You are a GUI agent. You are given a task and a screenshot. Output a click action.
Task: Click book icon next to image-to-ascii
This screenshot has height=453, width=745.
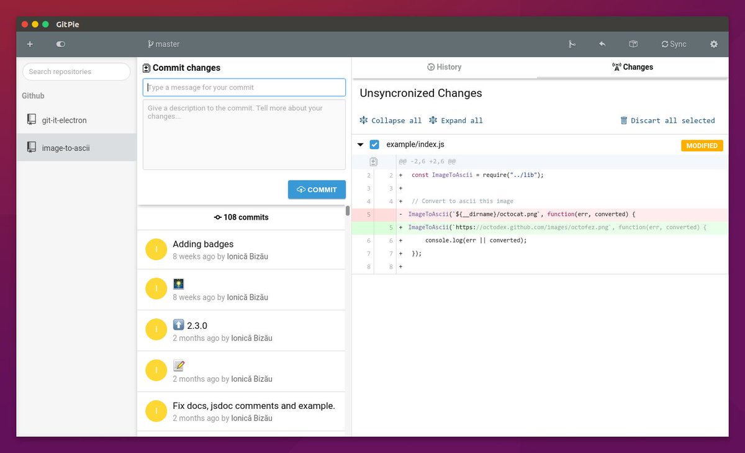[x=32, y=147]
